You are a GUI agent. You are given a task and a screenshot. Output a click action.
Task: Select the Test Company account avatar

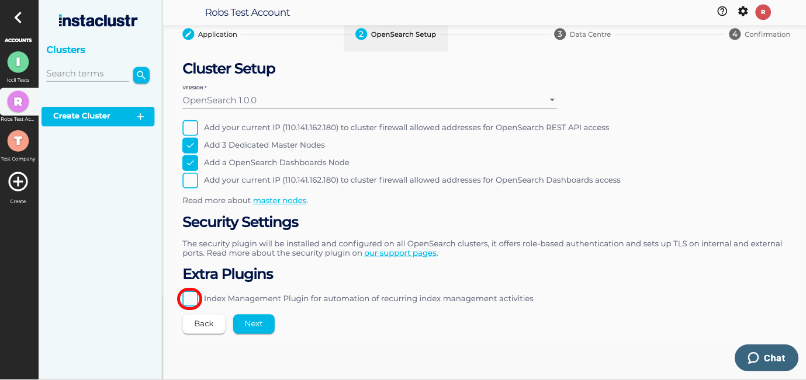point(18,141)
